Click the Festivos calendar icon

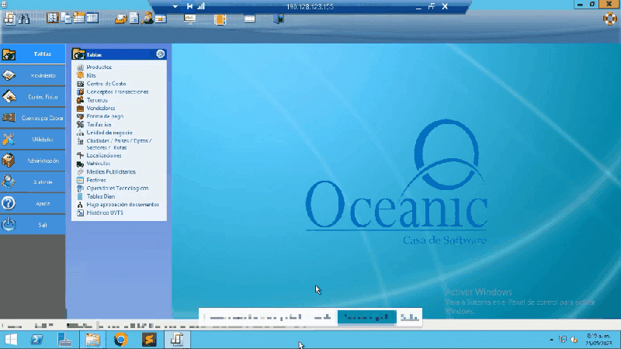coord(80,180)
